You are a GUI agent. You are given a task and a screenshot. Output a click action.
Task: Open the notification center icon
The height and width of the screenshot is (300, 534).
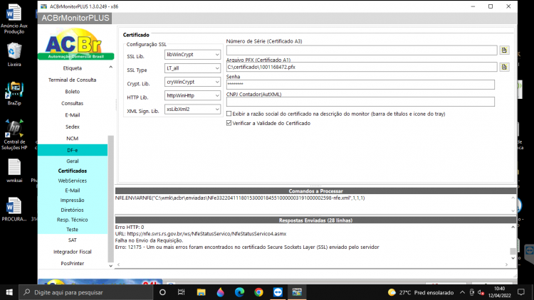pos(521,292)
